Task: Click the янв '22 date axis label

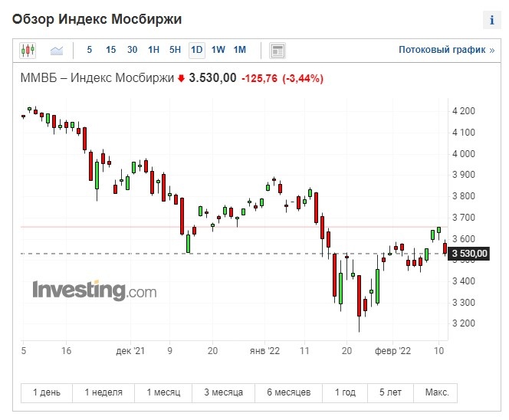Action: coord(264,351)
